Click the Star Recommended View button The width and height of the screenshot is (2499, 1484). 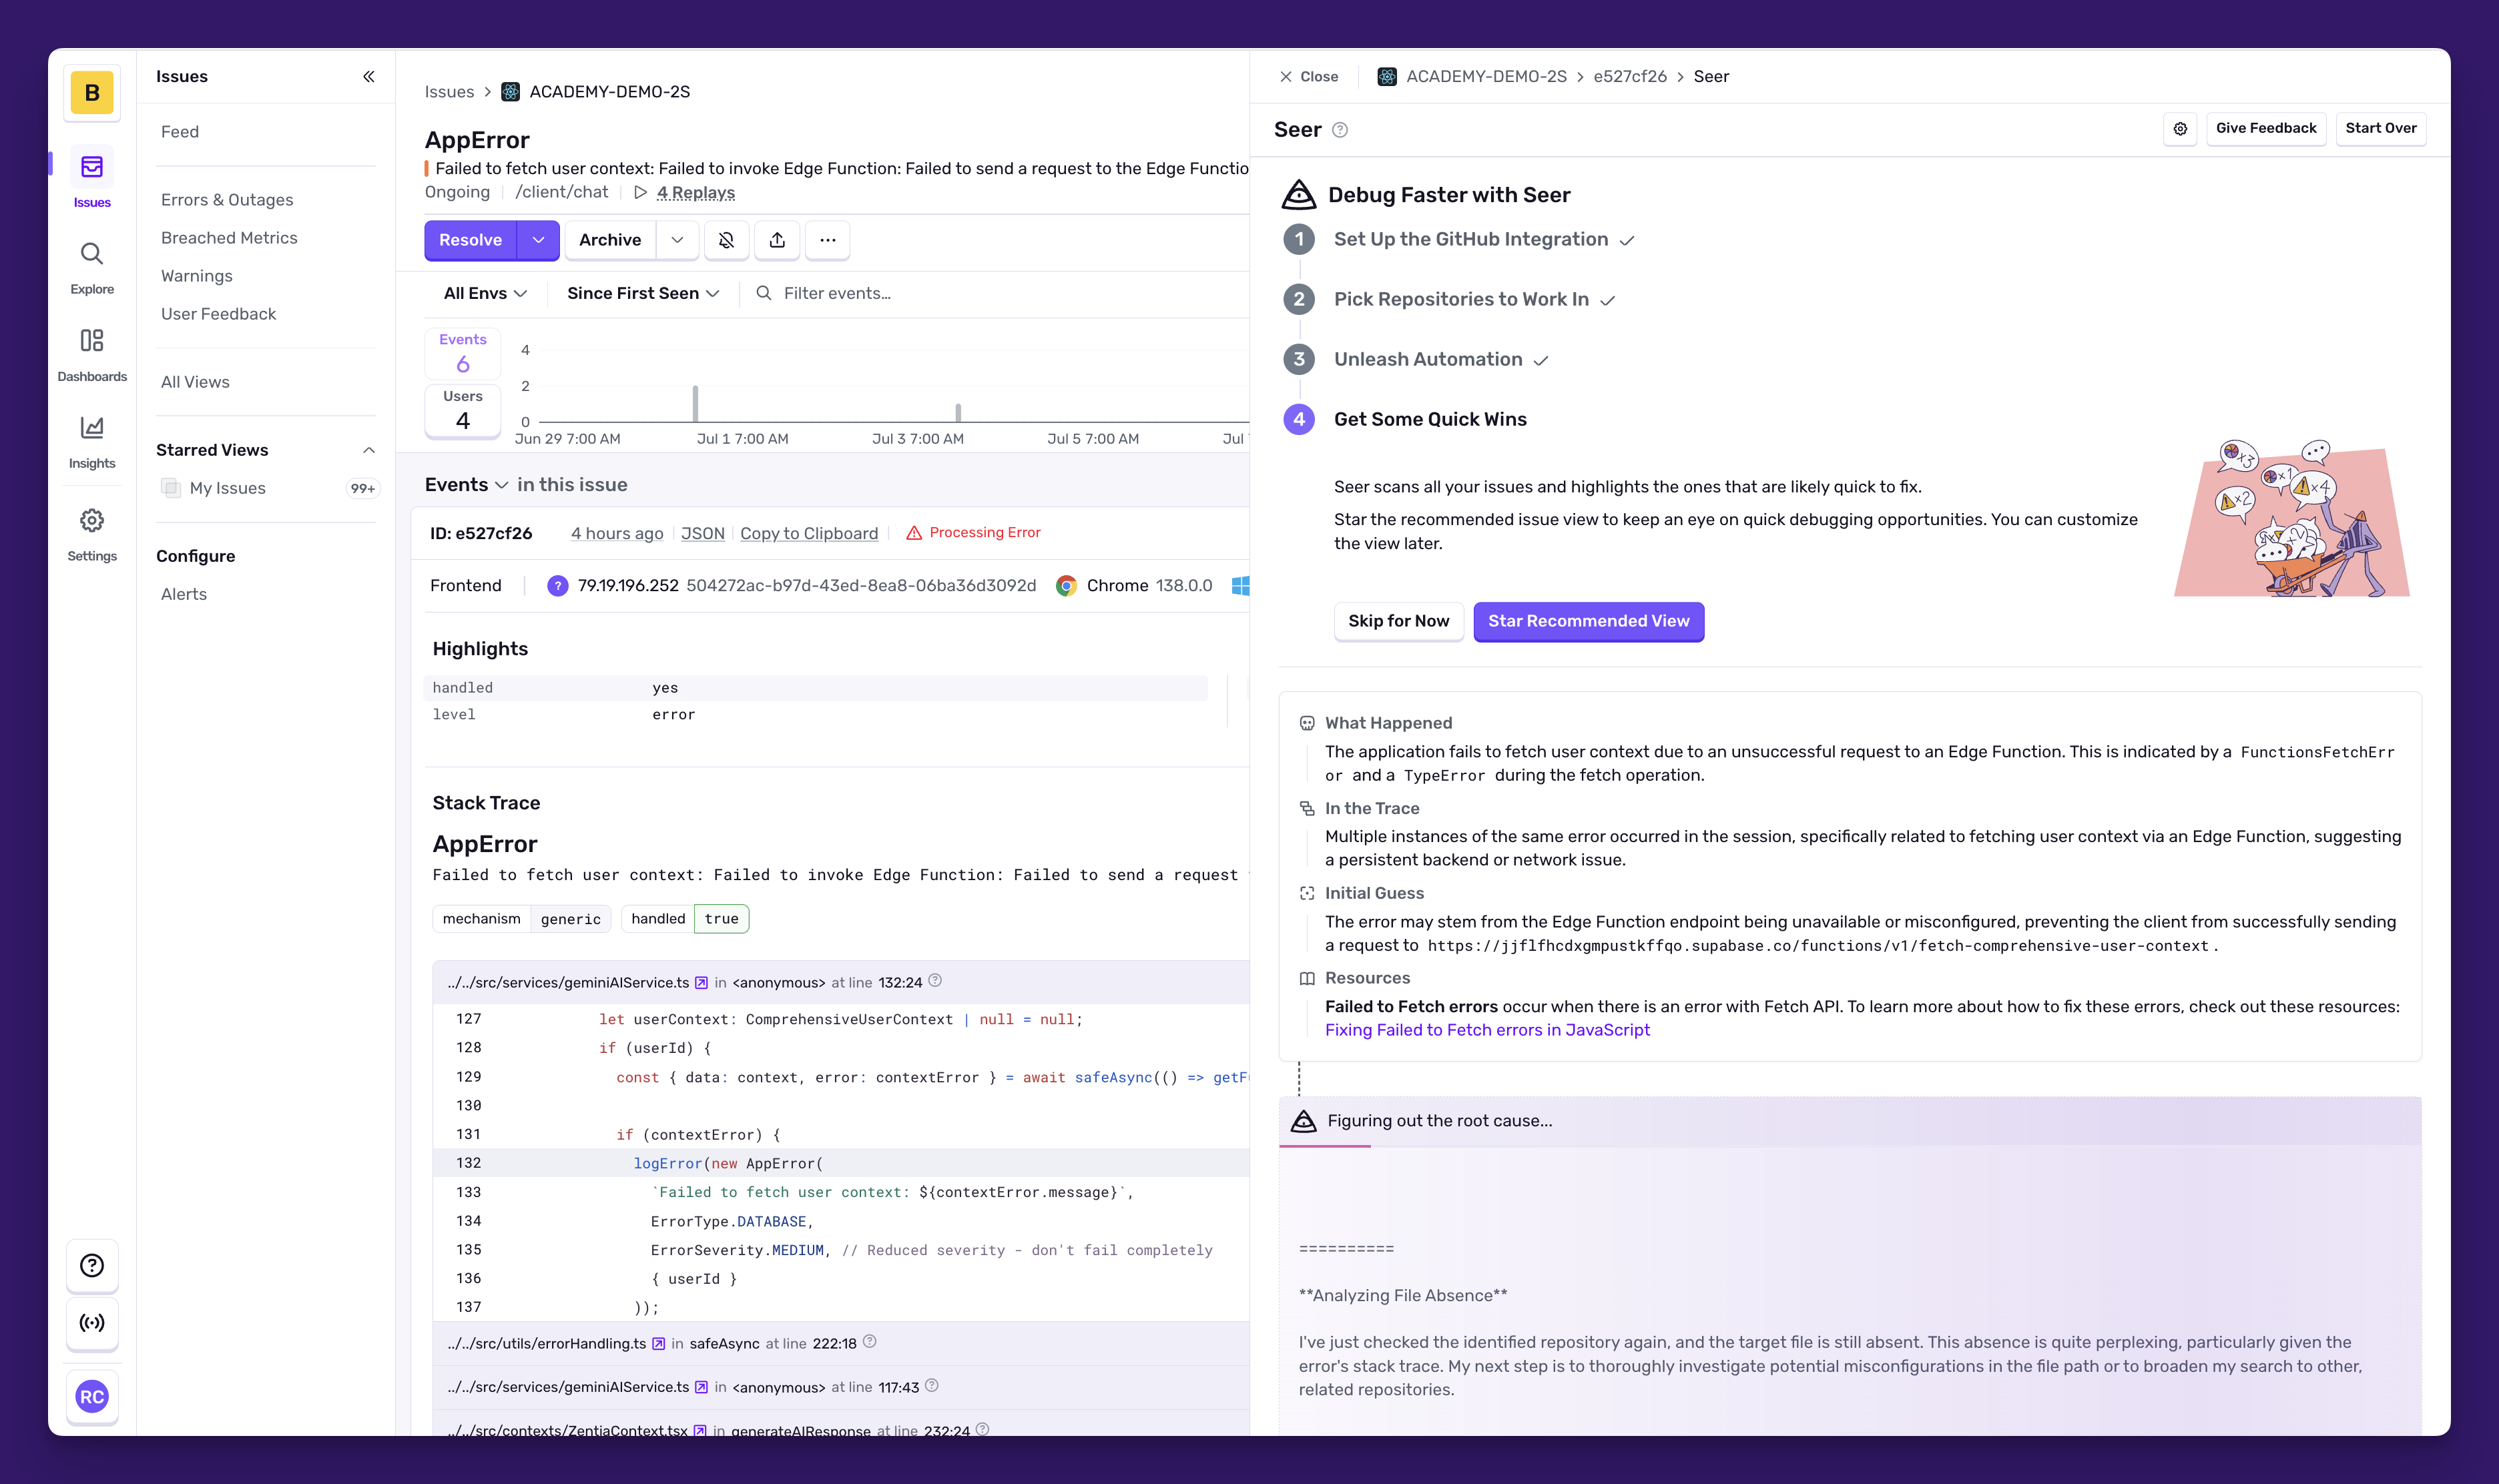tap(1588, 621)
